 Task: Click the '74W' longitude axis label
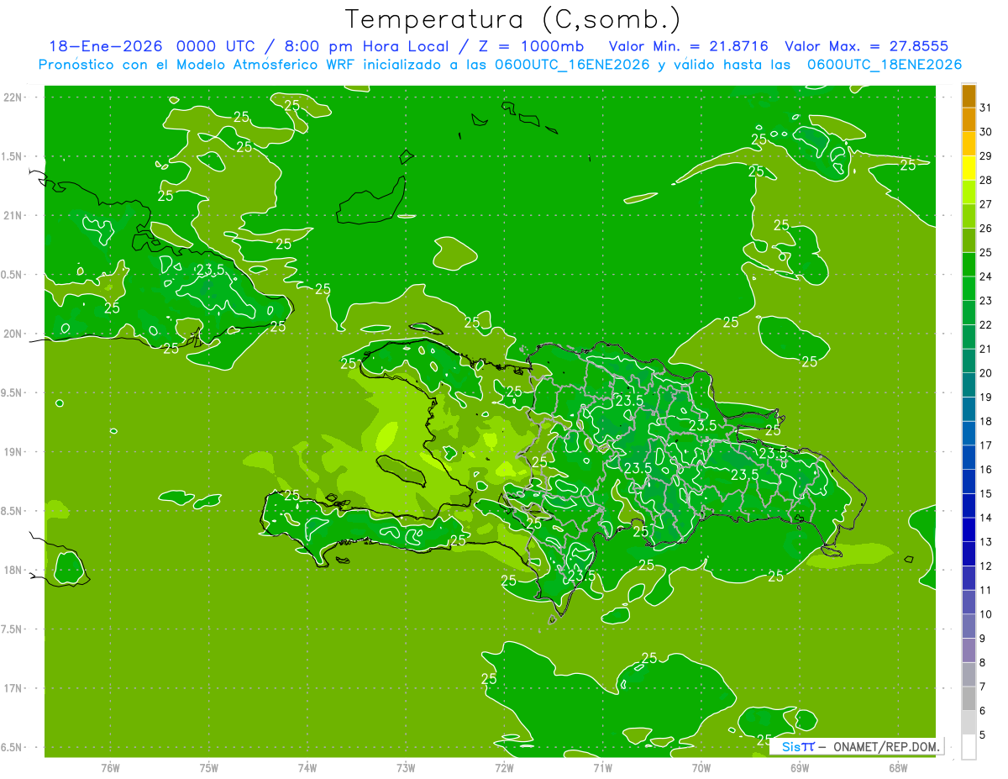coord(307,768)
